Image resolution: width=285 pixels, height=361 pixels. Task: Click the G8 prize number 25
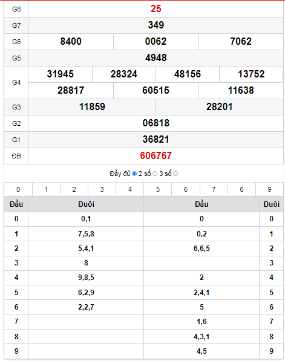click(156, 9)
